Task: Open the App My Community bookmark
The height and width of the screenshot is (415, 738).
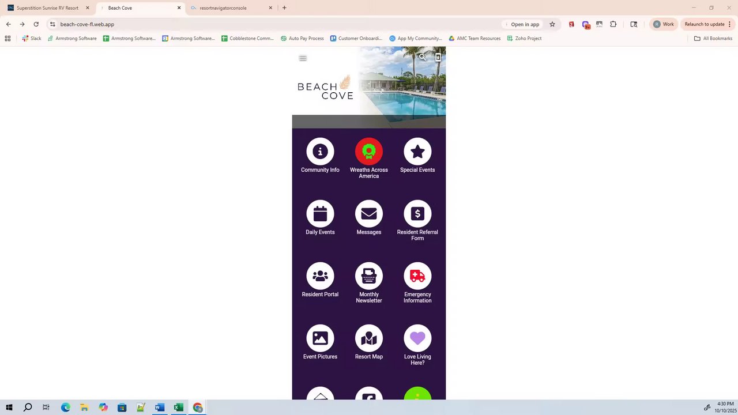Action: [x=415, y=39]
